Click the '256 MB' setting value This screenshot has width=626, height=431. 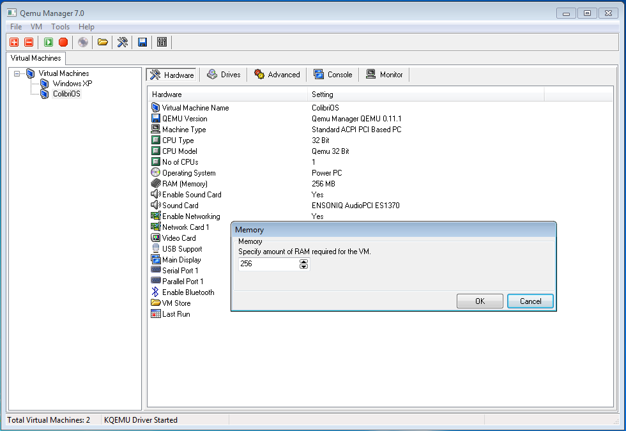click(323, 184)
